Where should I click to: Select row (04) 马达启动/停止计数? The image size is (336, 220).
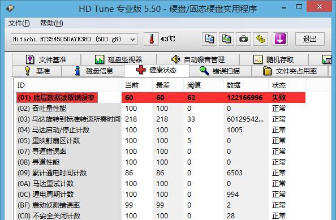click(161, 130)
